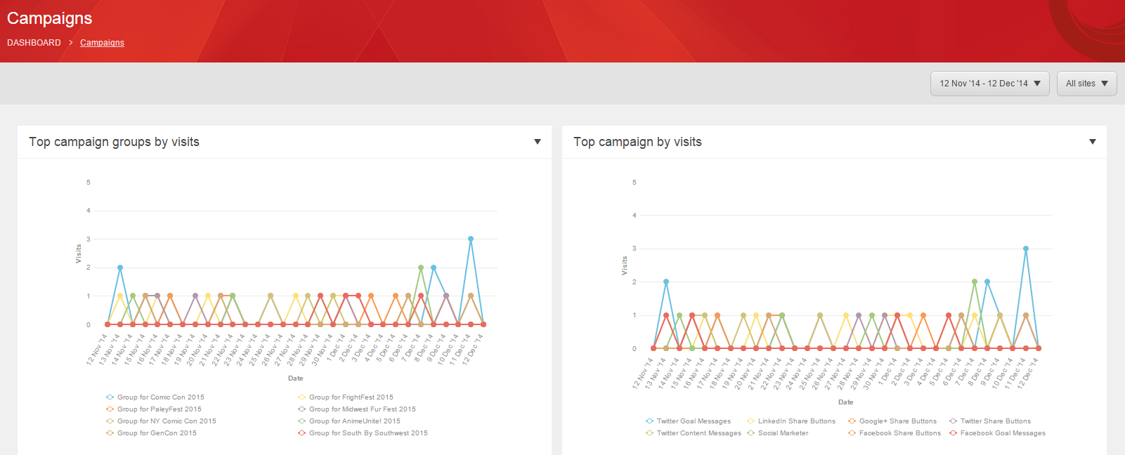The width and height of the screenshot is (1125, 455).
Task: Toggle Social Marketer legend entry
Action: [778, 433]
